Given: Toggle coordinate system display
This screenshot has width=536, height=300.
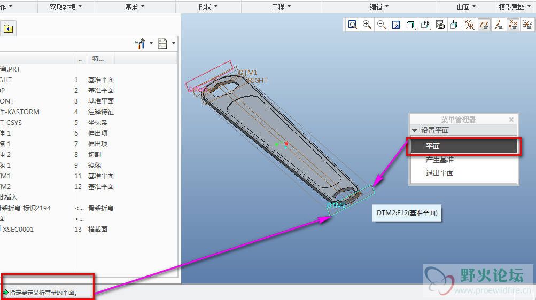Looking at the screenshot, I should [x=527, y=25].
